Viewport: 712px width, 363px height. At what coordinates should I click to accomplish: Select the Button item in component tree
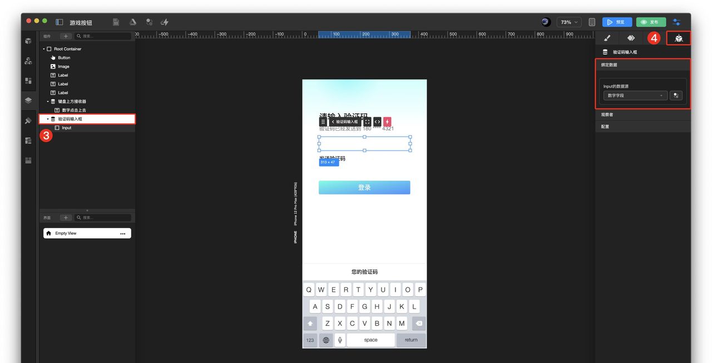(64, 58)
